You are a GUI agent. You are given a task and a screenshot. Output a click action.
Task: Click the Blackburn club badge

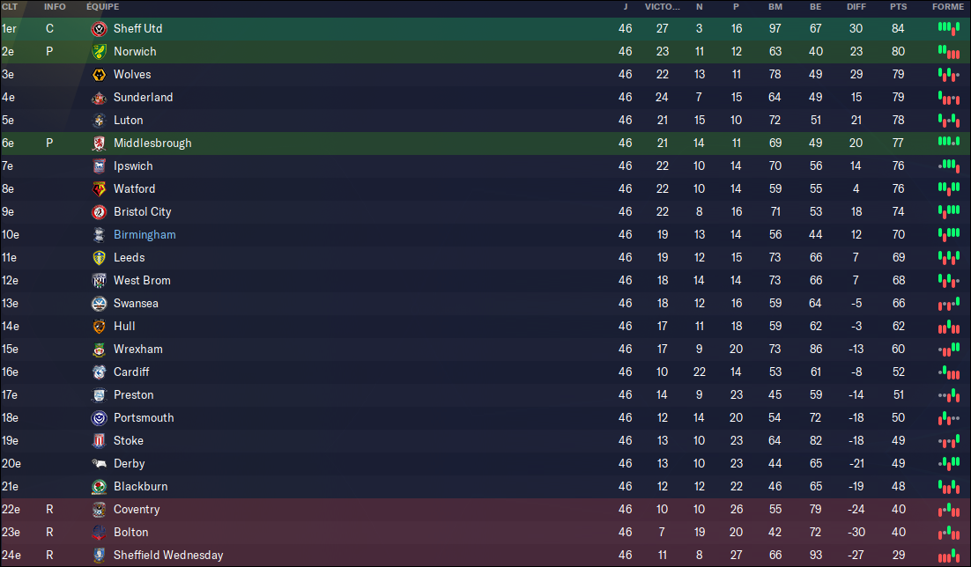pyautogui.click(x=99, y=487)
